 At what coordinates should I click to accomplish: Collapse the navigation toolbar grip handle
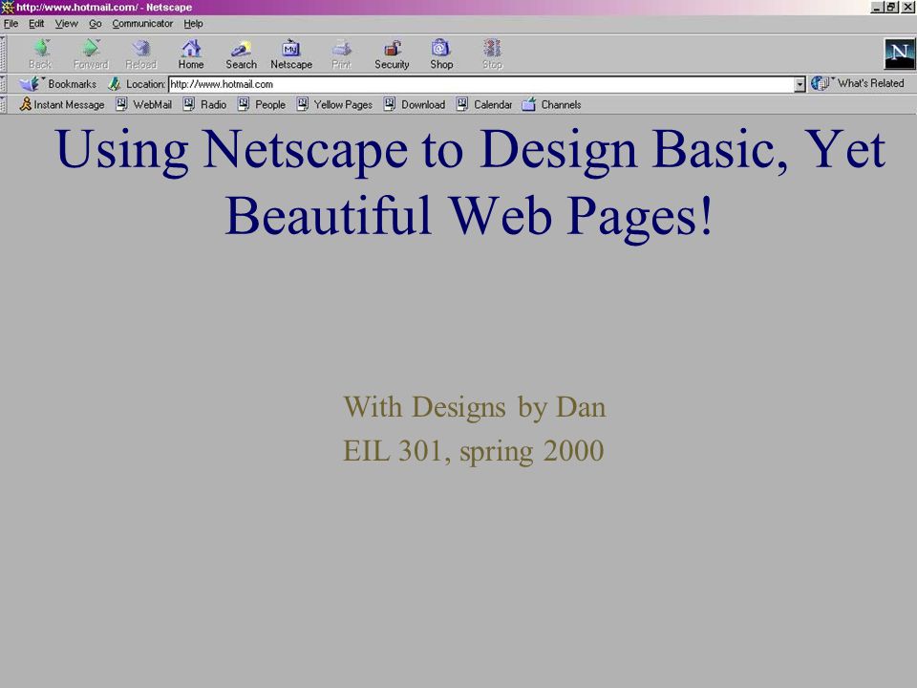click(x=4, y=54)
